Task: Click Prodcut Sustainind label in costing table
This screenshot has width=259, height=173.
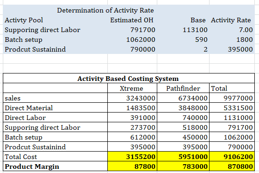Action: [x=35, y=147]
